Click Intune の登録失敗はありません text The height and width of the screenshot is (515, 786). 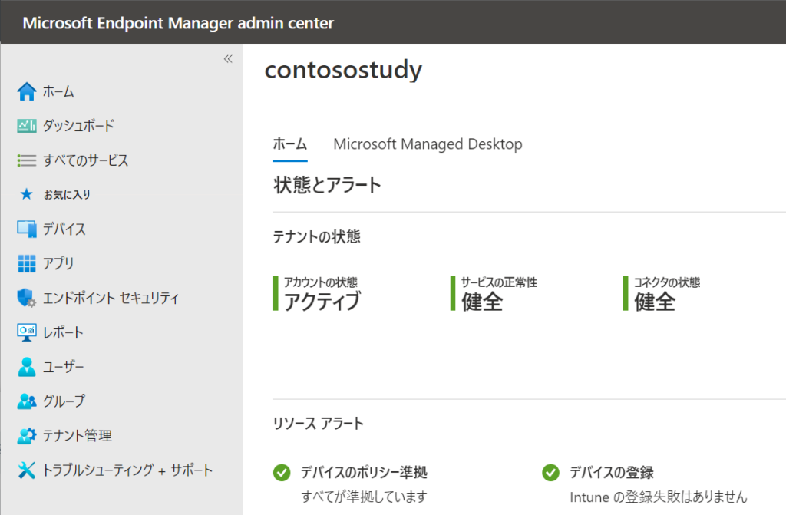[x=658, y=497]
